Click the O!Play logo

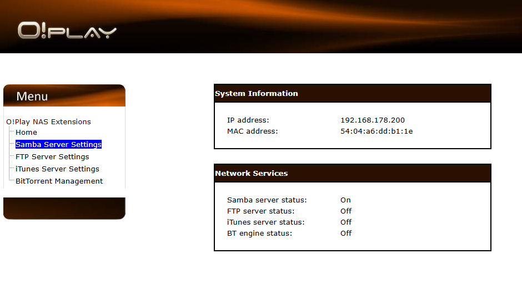click(x=67, y=31)
